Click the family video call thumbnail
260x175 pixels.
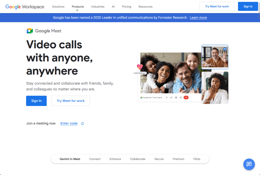(171, 73)
